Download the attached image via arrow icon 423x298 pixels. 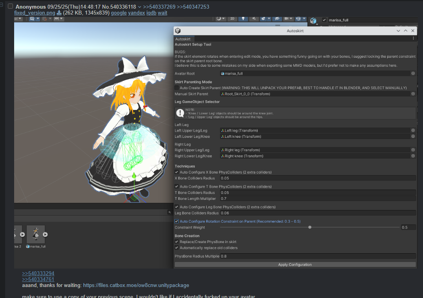click(59, 13)
